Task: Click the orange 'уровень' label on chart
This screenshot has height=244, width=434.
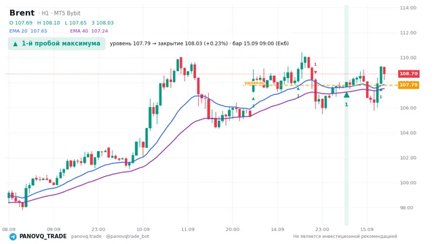Action: pos(254,83)
